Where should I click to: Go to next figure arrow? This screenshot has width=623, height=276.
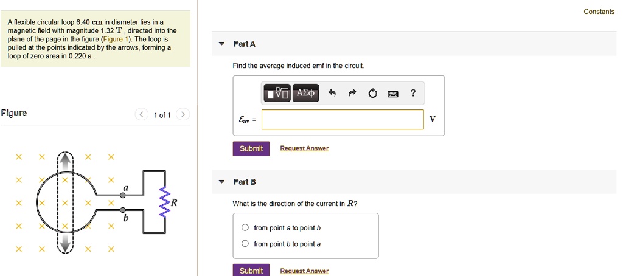(x=183, y=114)
